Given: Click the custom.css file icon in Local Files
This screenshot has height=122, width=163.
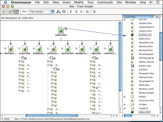Looking at the screenshot, I should (132, 35).
